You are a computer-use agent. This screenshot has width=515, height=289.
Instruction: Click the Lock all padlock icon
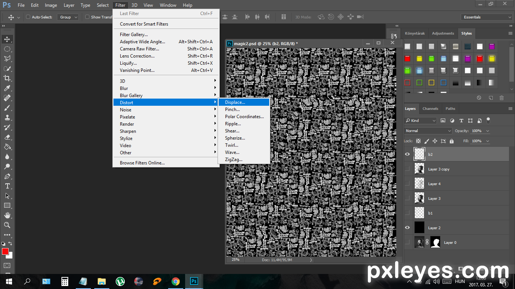[452, 141]
